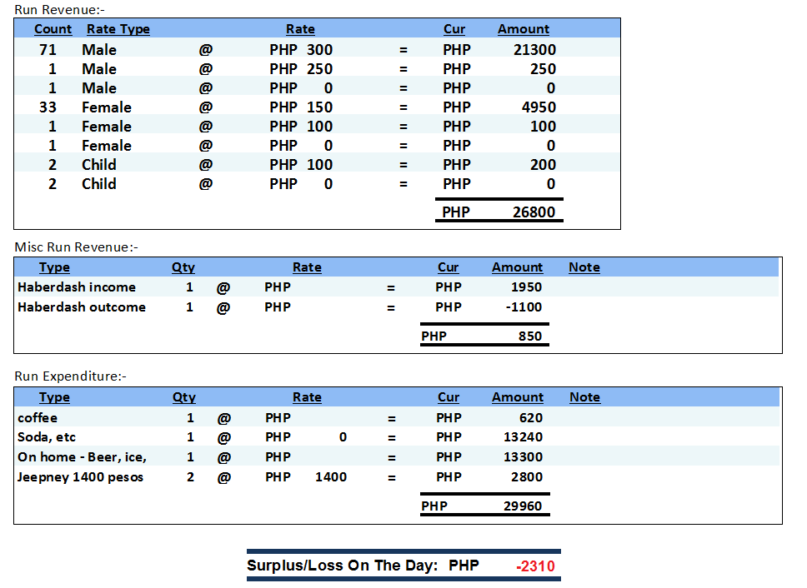Select the Child amount 200 cell
The width and height of the screenshot is (807, 588).
(x=543, y=165)
